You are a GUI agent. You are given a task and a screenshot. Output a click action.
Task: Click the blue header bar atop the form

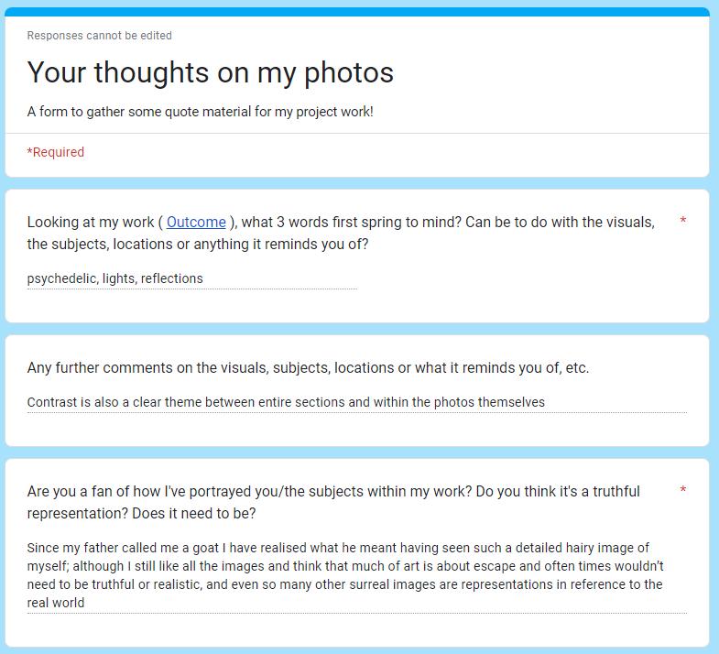[357, 11]
